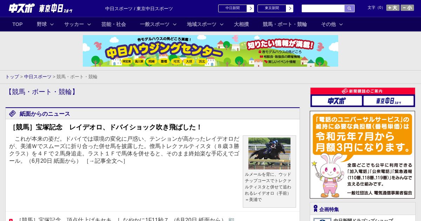
Task: Expand the 地域スポーツ dropdown chevron
Action: (x=222, y=24)
